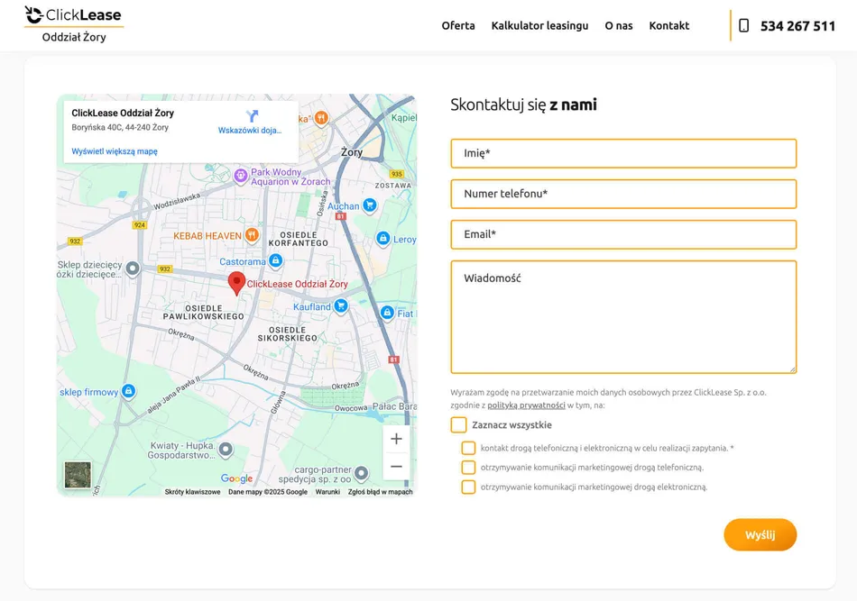Click the Castorama shop marker icon
Image resolution: width=857 pixels, height=601 pixels.
click(x=275, y=261)
